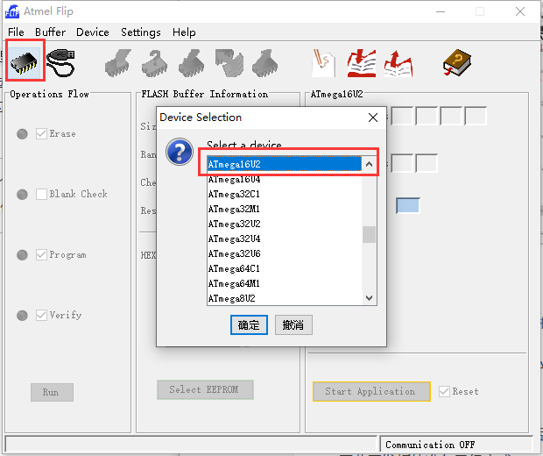
Task: Close the Device Selection dialog
Action: [x=373, y=118]
